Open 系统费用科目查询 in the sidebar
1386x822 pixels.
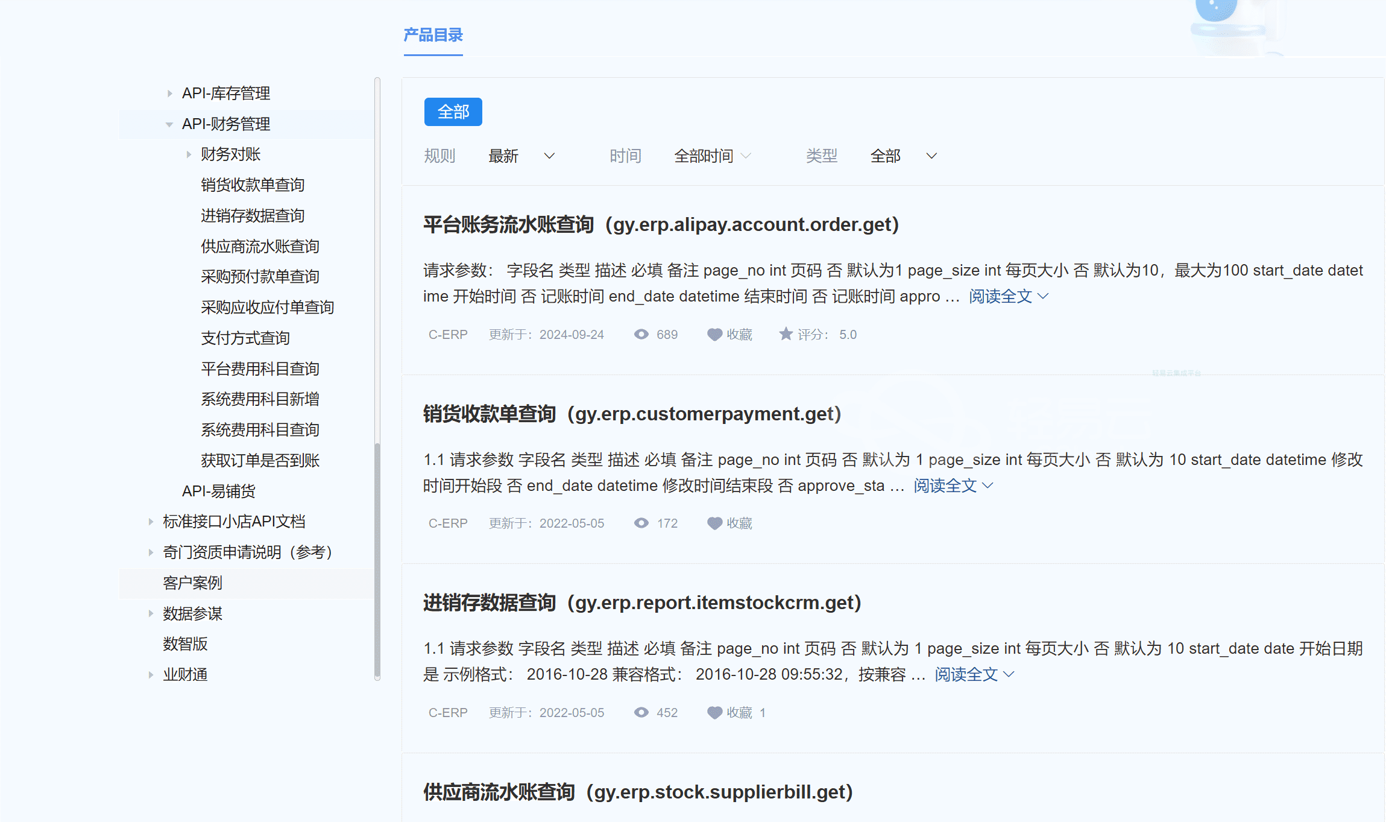tap(260, 430)
